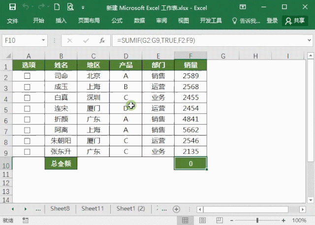Switch to the 审阅 ribbon tab

pos(161,21)
